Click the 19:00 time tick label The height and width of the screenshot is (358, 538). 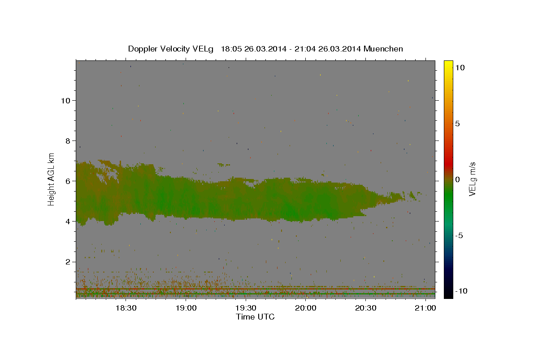click(186, 308)
